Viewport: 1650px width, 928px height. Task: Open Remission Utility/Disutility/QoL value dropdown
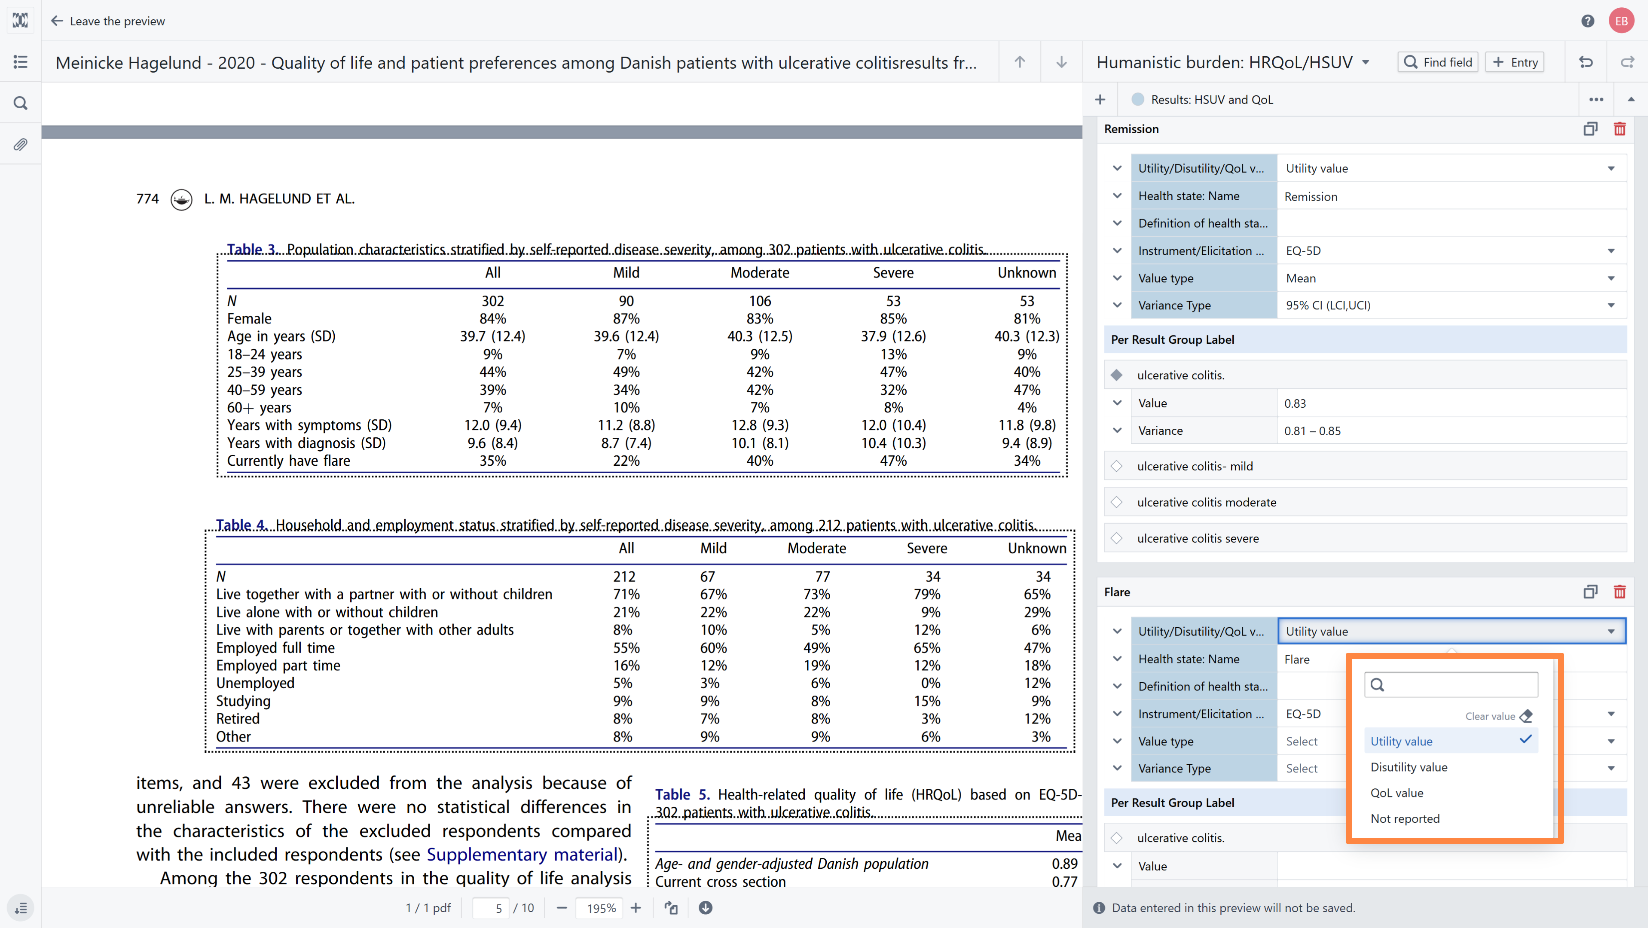(x=1451, y=168)
